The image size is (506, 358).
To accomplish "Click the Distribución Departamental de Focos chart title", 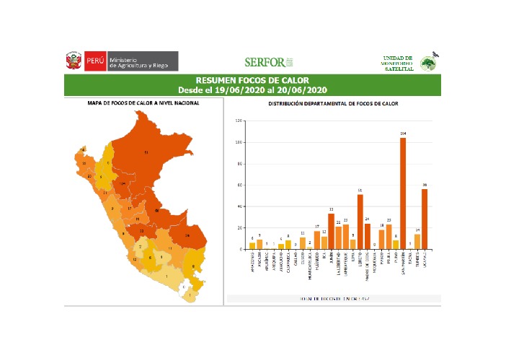I will click(x=333, y=103).
